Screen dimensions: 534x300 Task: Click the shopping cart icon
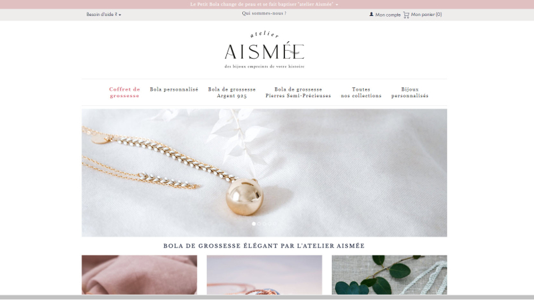pos(406,15)
